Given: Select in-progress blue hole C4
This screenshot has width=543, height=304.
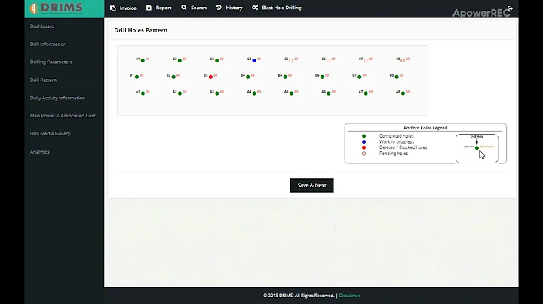Looking at the screenshot, I should (x=254, y=60).
